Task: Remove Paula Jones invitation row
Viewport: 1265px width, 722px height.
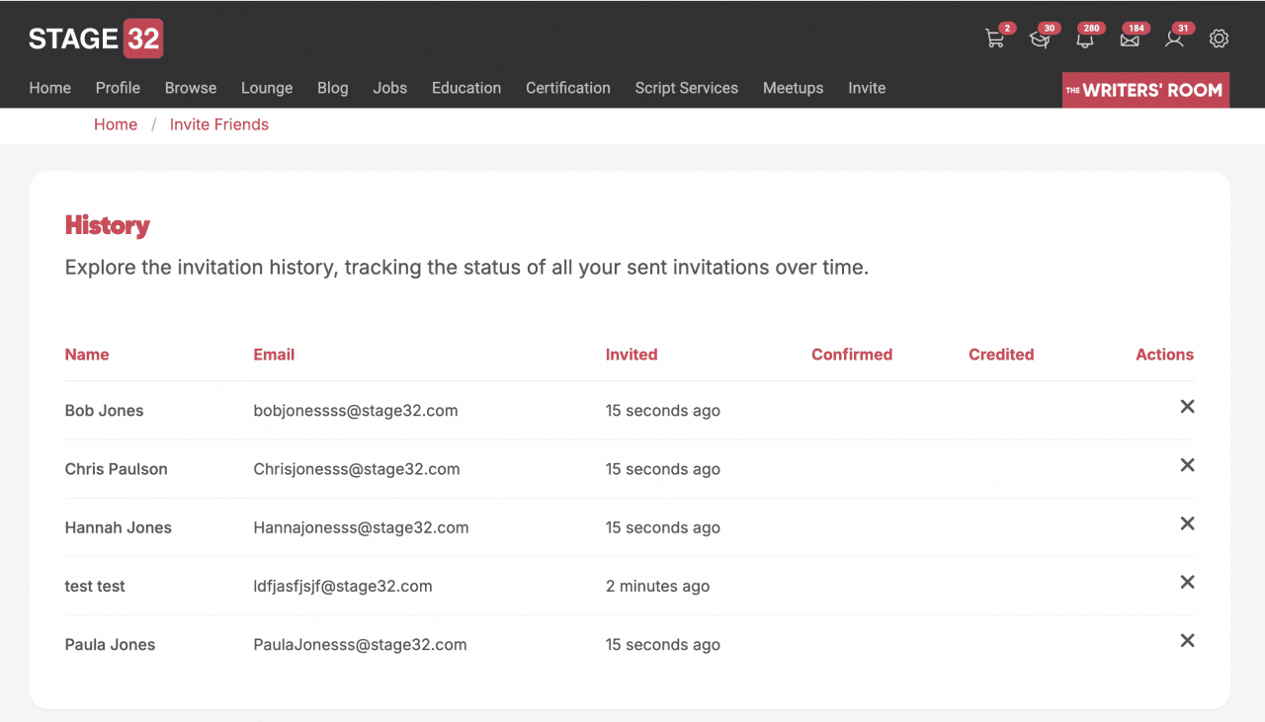Action: 1187,641
